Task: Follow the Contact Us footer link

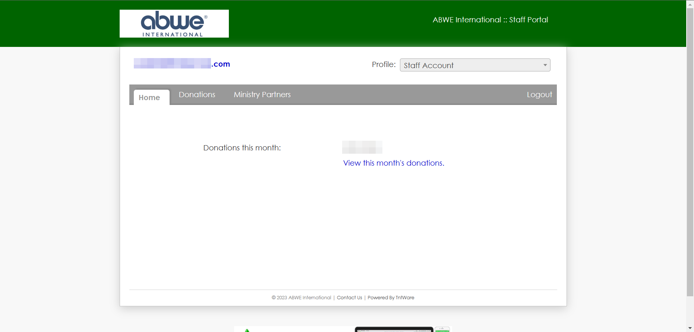Action: [349, 298]
